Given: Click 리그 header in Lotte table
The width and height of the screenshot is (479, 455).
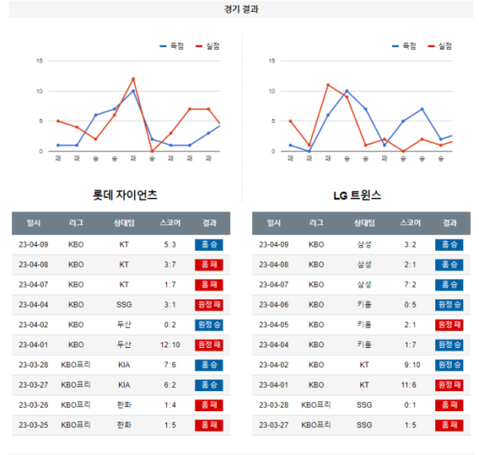Looking at the screenshot, I should (x=76, y=223).
